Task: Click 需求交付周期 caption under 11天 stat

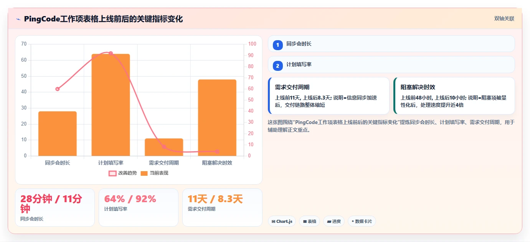Action: (201, 209)
